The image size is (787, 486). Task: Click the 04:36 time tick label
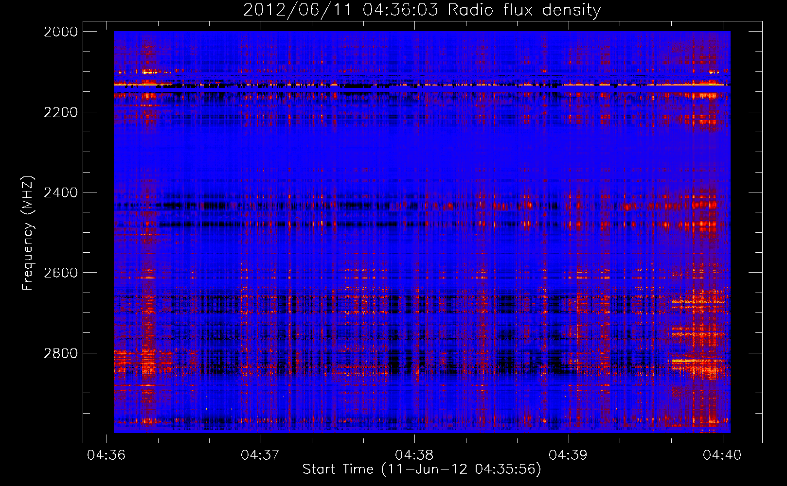click(106, 455)
